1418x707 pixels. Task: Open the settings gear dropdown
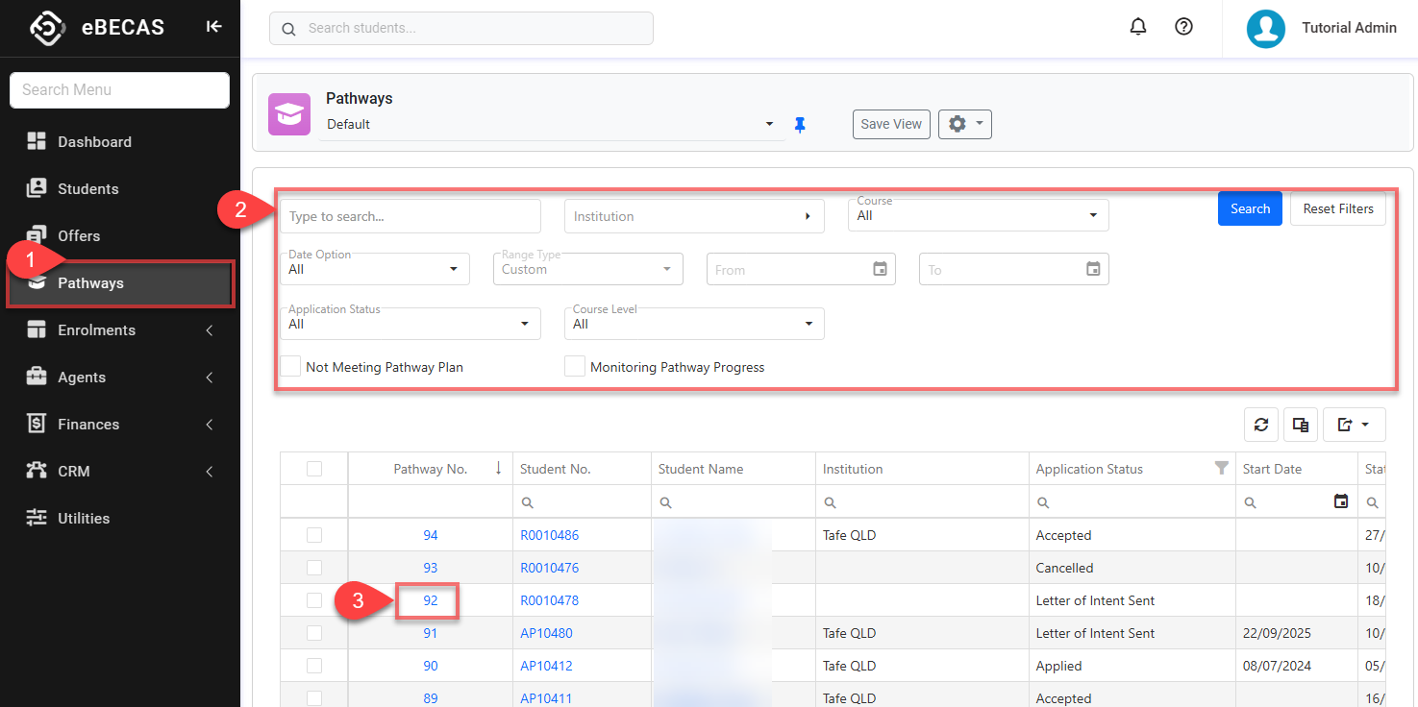964,124
